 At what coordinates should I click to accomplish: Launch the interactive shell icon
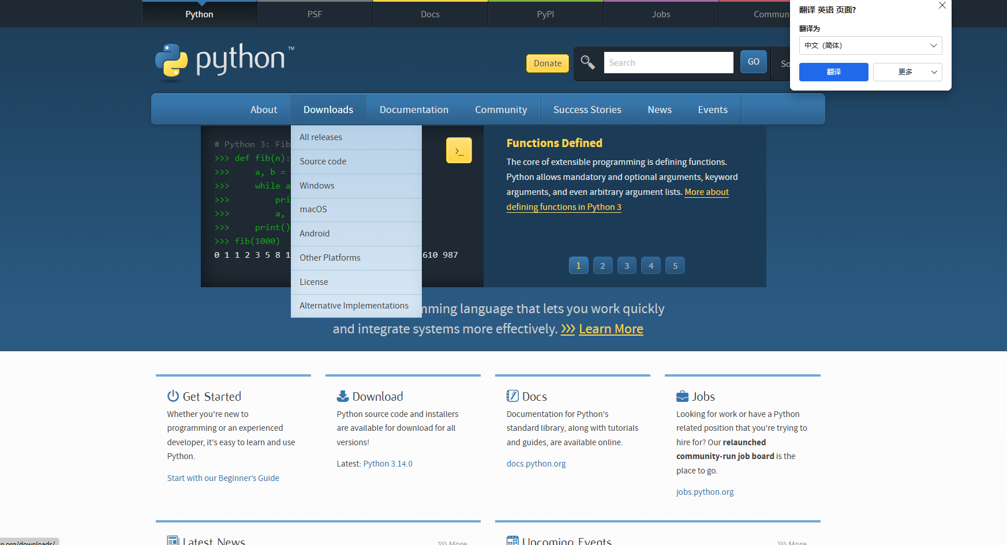pyautogui.click(x=459, y=151)
